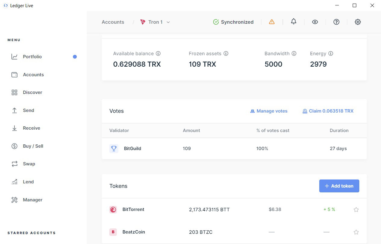Screen dimensions: 381x244
Task: Click the Manage votes link
Action: coord(269,111)
